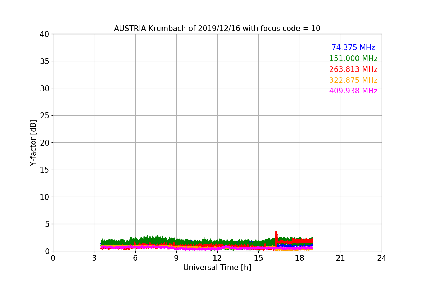Click y-axis tick label 20
Screen dimensions: 424x282
click(x=44, y=143)
